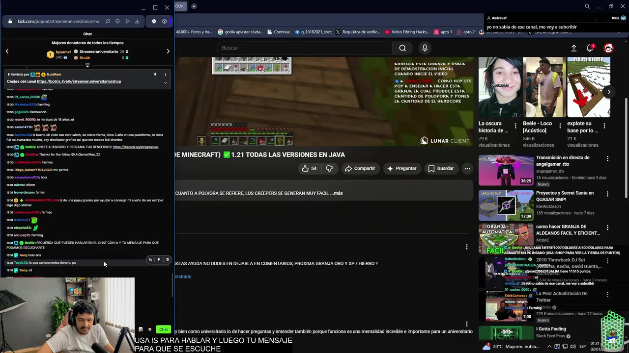Click the Preguntar button
This screenshot has height=353, width=629.
(x=401, y=168)
